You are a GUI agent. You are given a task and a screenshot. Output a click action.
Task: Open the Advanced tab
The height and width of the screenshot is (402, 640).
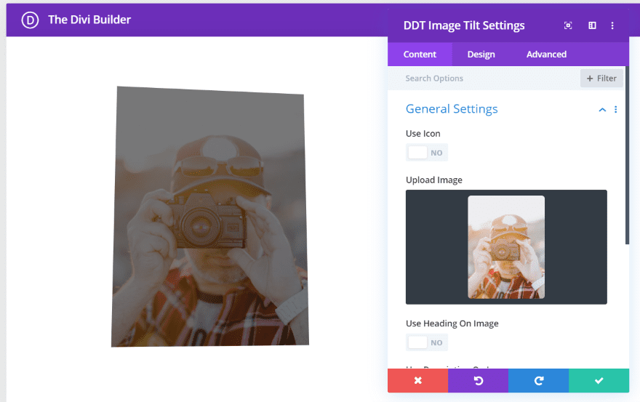pos(546,55)
